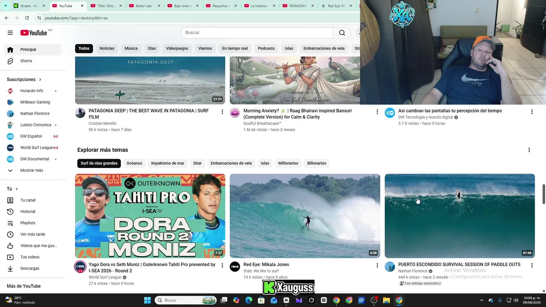546x307 pixels.
Task: Filter feed by Olas chip
Action: coord(152,49)
